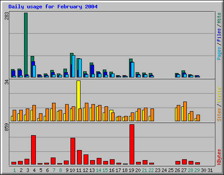Select the red KBytes bar for day 11
Image resolution: width=224 pixels, height=175 pixels.
tap(79, 157)
